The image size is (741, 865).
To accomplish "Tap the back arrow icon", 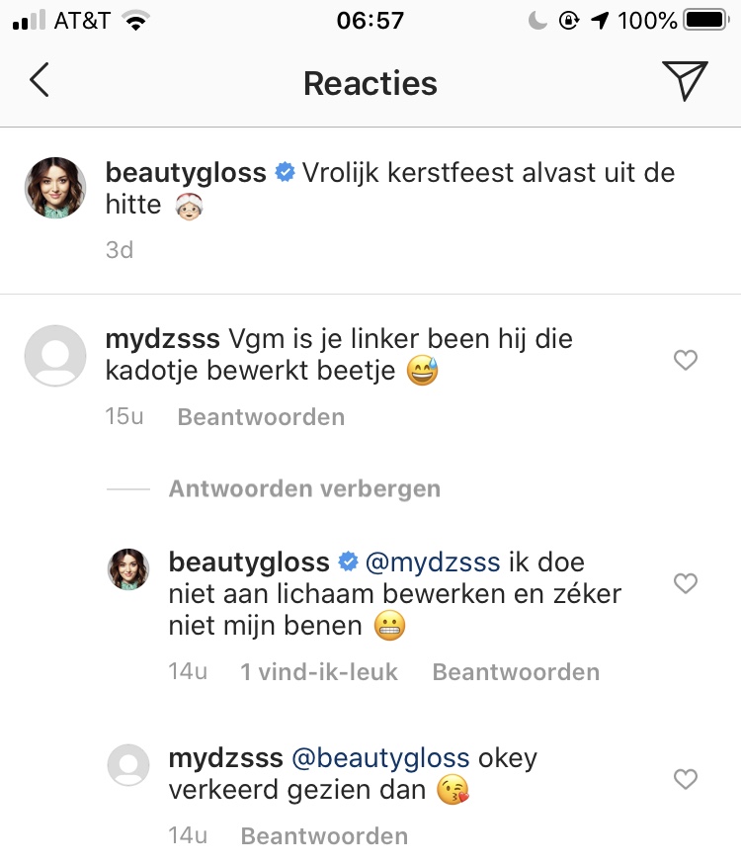I will [x=40, y=80].
